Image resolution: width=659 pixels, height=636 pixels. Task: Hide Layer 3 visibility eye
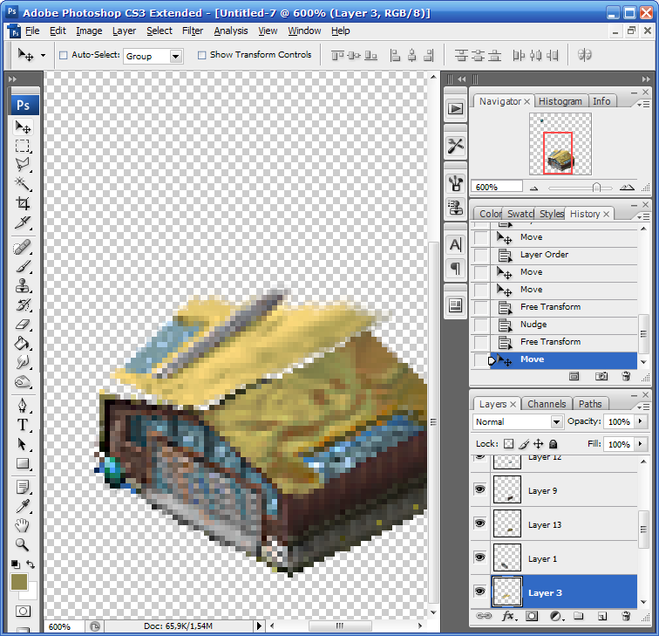[480, 591]
